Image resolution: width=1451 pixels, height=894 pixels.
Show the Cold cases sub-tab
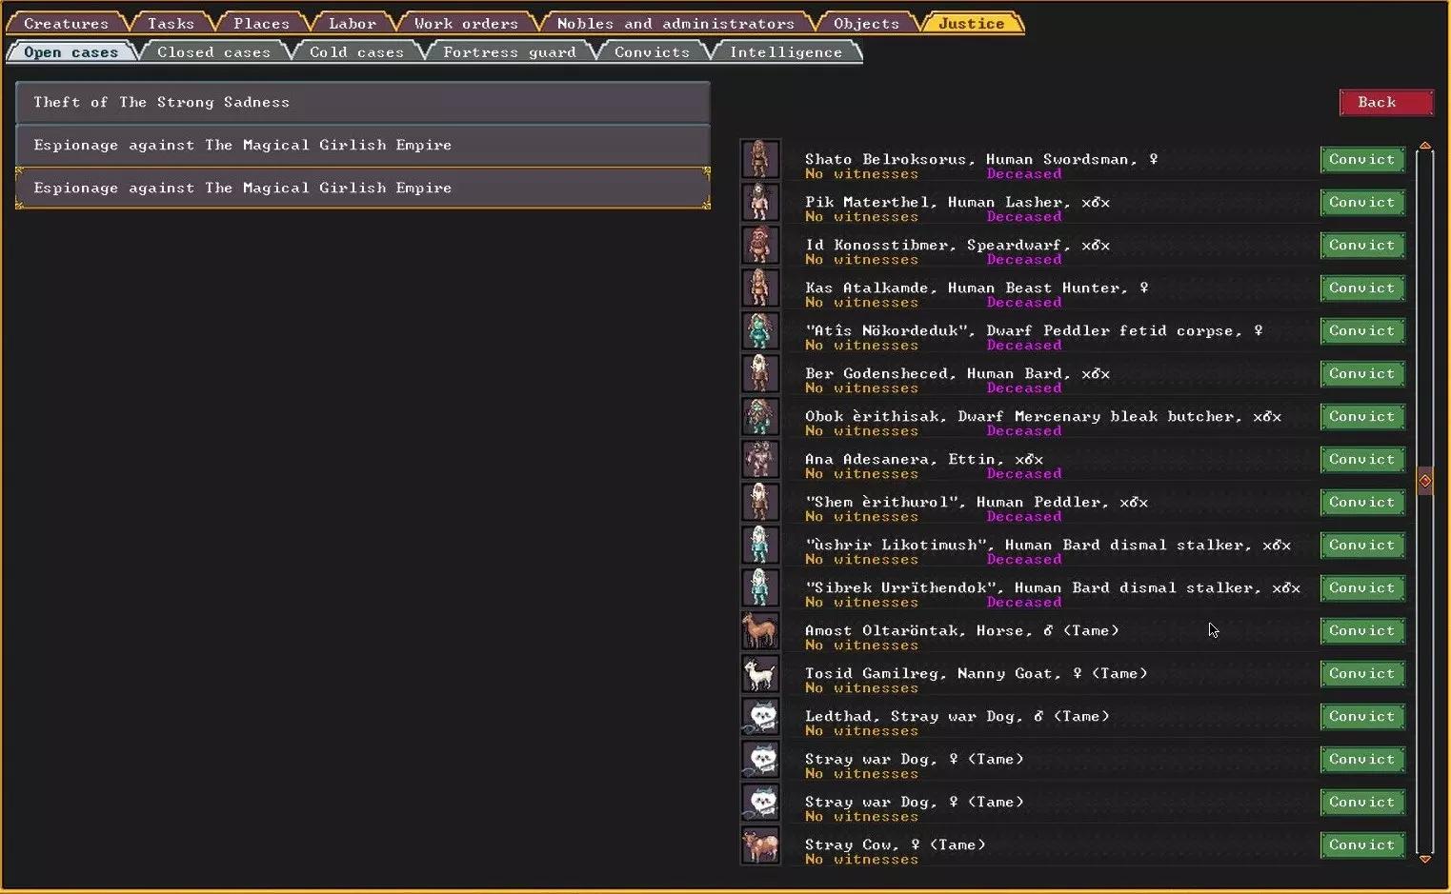357,52
